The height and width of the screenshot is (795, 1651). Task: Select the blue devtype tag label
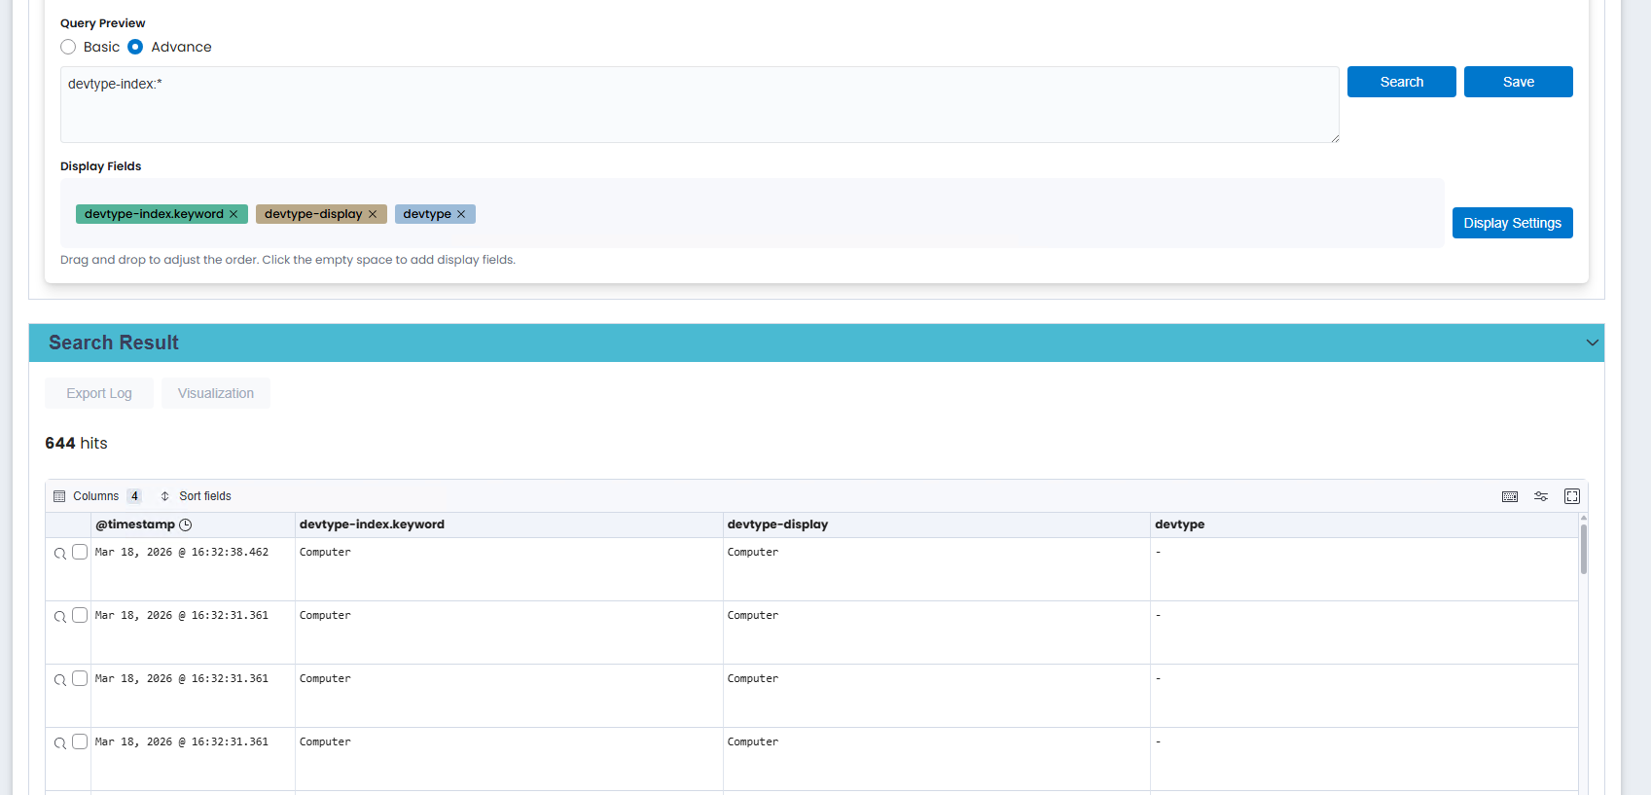pyautogui.click(x=427, y=214)
